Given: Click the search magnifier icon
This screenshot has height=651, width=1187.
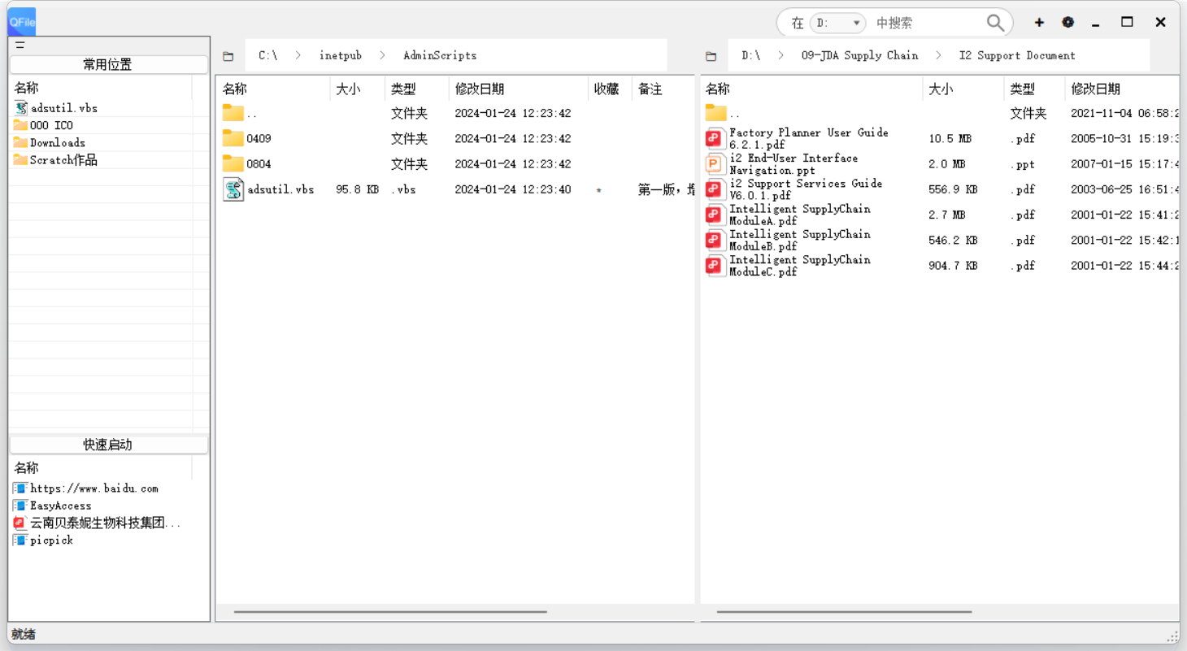Looking at the screenshot, I should point(995,23).
